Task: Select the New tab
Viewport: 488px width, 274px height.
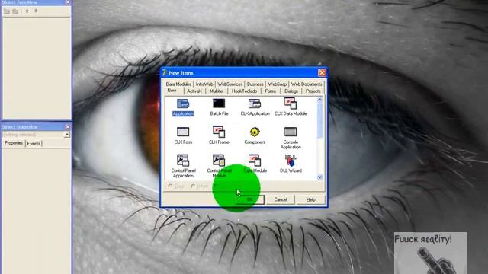Action: click(x=172, y=91)
